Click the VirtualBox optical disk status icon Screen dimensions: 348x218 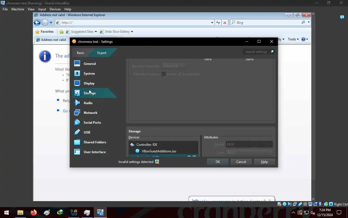(284, 204)
